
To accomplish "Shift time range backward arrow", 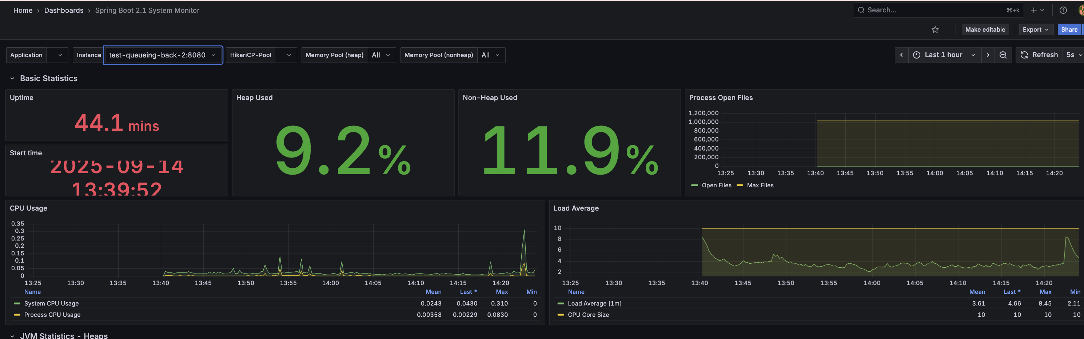I will click(x=901, y=55).
